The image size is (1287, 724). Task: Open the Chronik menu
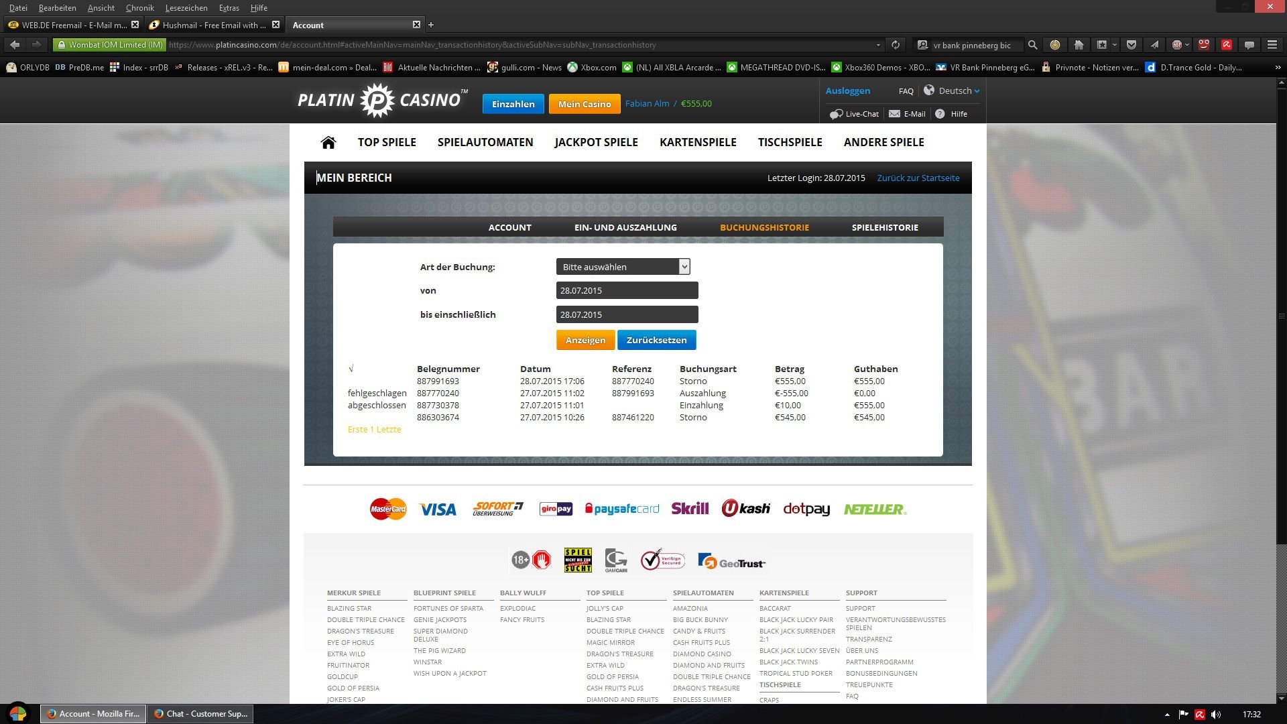tap(139, 8)
